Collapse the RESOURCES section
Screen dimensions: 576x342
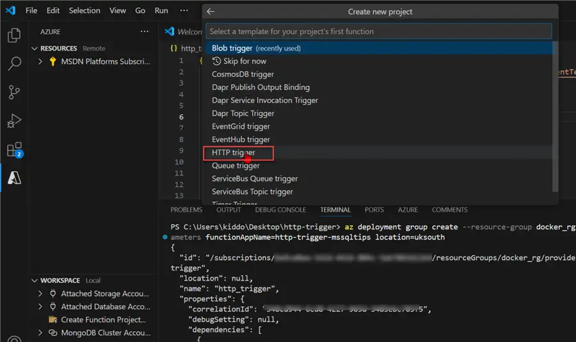point(35,49)
